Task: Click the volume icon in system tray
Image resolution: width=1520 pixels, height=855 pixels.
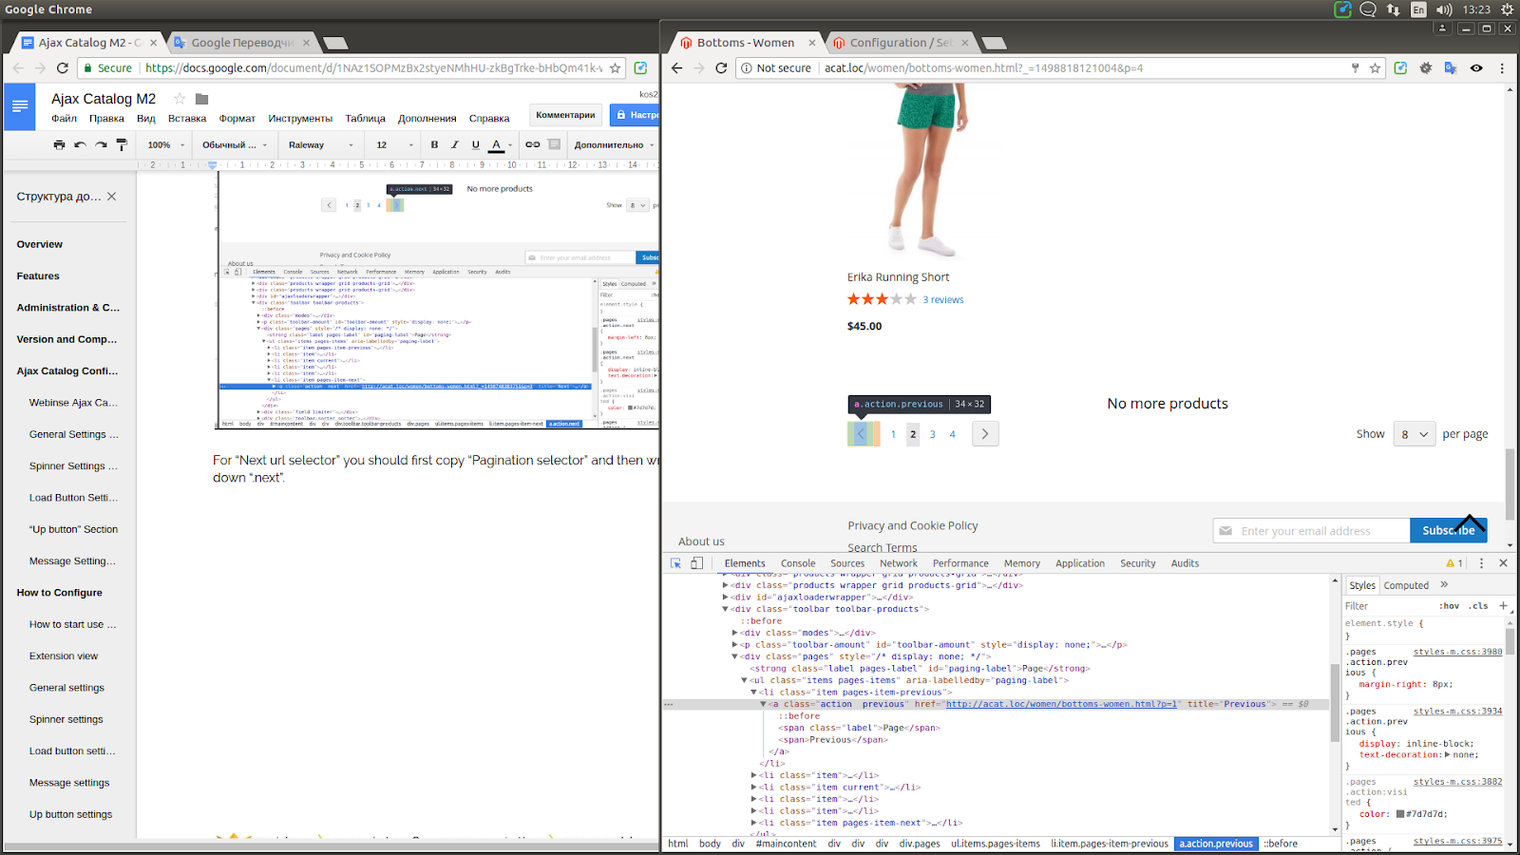Action: pos(1443,9)
